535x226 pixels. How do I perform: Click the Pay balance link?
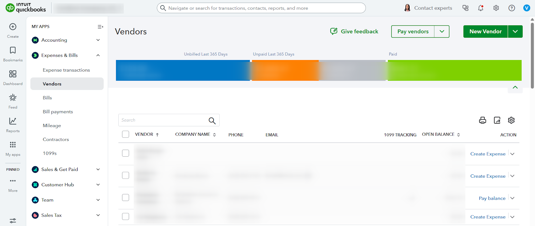click(x=492, y=198)
